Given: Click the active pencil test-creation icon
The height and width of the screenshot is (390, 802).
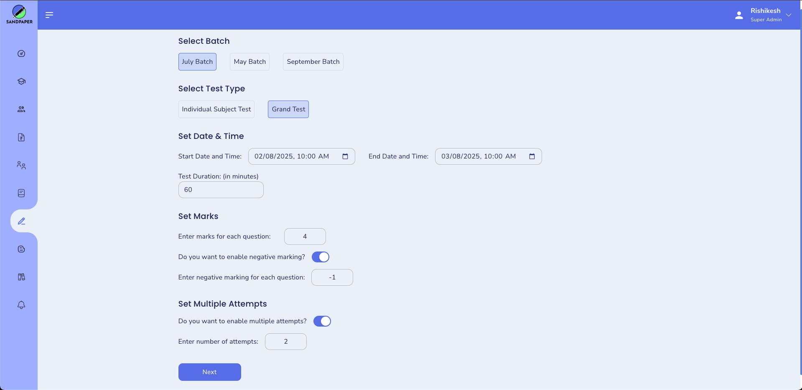Looking at the screenshot, I should click(21, 221).
